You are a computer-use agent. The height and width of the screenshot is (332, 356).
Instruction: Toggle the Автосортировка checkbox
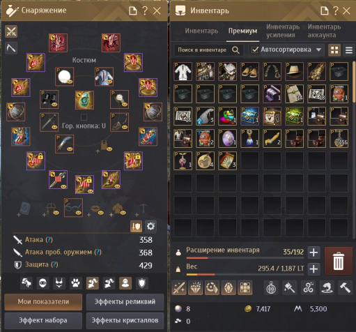pyautogui.click(x=255, y=50)
